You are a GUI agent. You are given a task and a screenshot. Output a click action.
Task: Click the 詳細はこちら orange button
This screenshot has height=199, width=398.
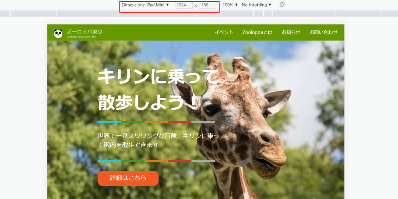(x=128, y=178)
